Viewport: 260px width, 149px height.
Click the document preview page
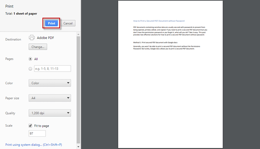tap(171, 75)
